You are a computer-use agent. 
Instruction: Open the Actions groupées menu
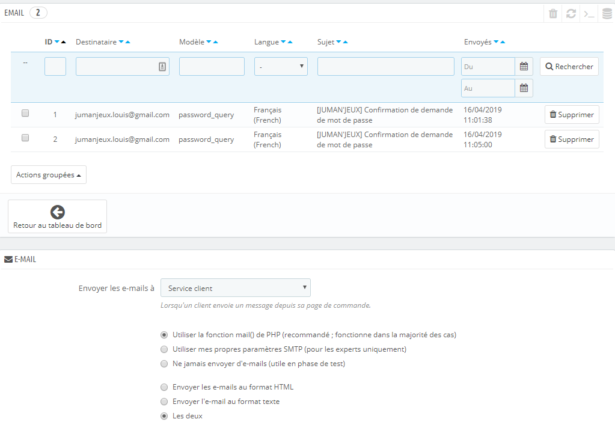coord(49,174)
